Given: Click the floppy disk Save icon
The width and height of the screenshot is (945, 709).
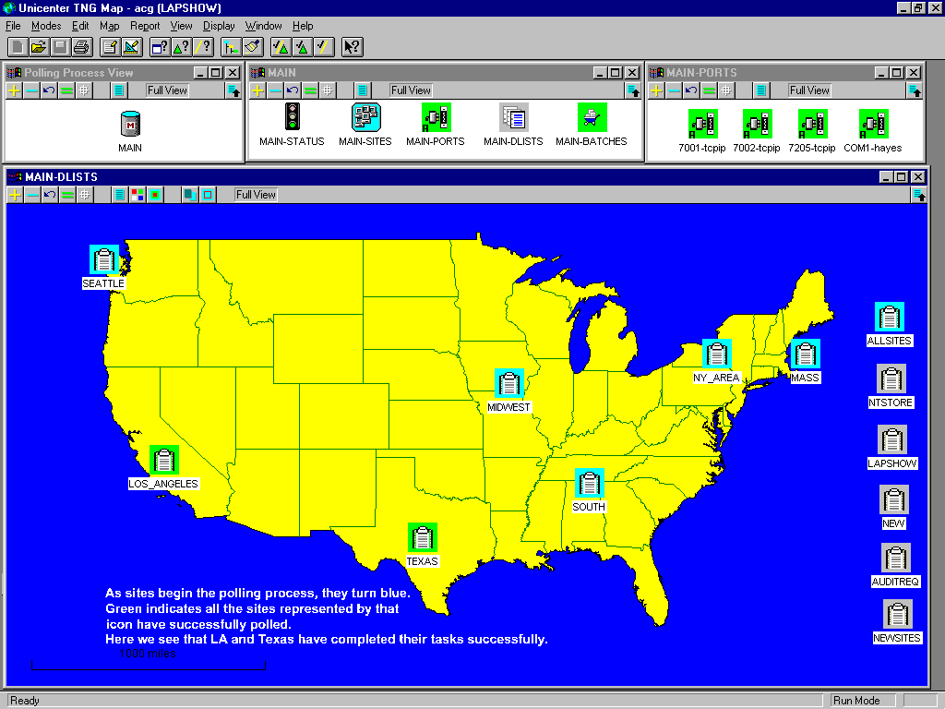Looking at the screenshot, I should [60, 46].
